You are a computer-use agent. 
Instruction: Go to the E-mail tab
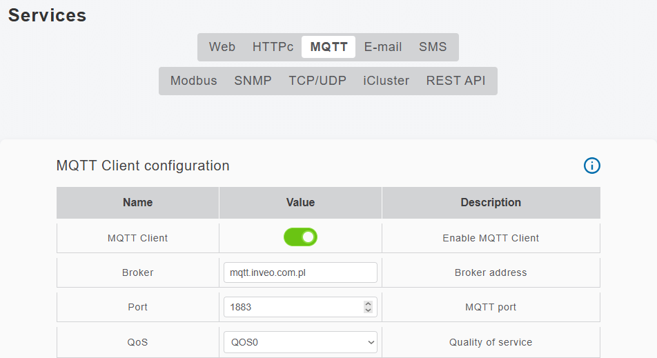click(x=383, y=47)
